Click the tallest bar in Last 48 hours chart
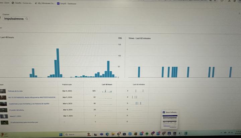Screen dimensions: 241x138 (58, 63)
